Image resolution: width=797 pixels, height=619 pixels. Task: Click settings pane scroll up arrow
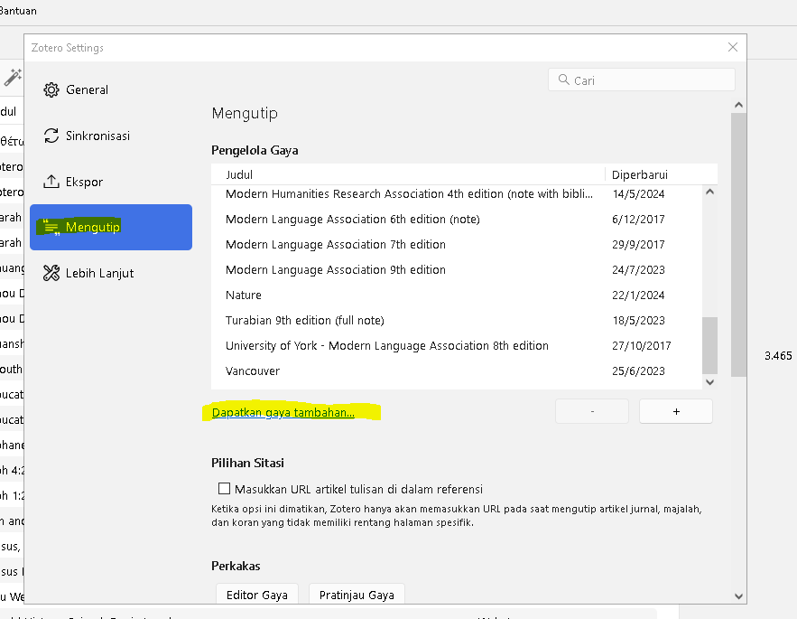[738, 105]
